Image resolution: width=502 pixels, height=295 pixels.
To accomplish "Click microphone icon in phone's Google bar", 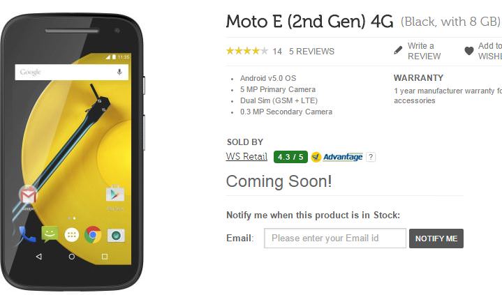I will [x=119, y=72].
